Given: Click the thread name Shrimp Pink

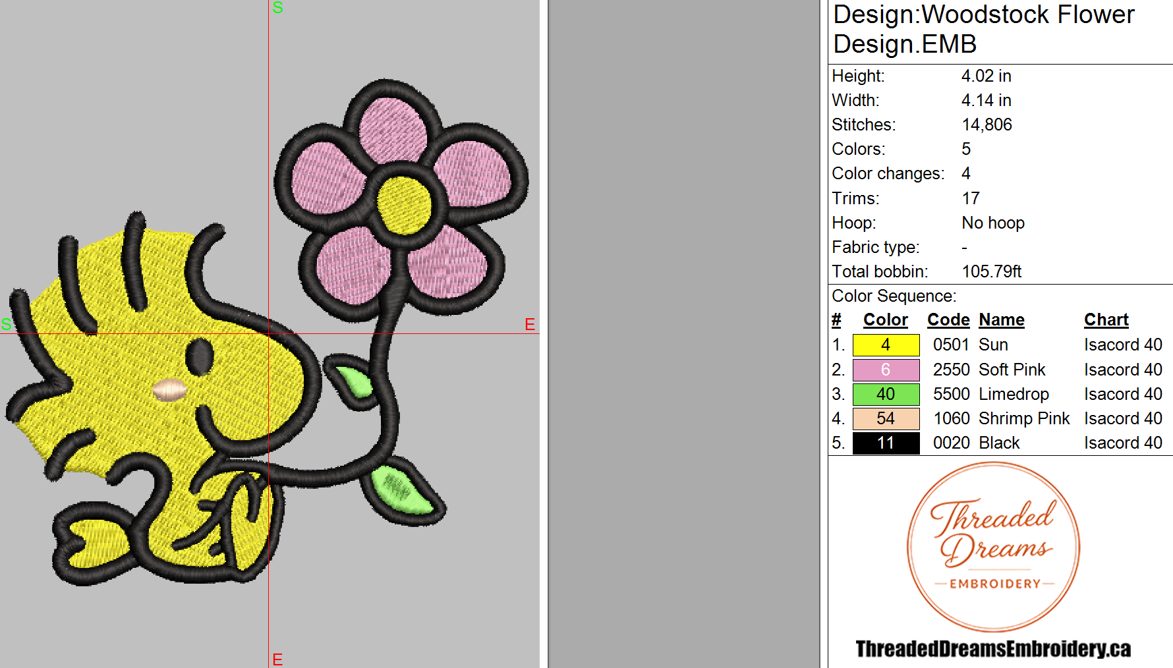Looking at the screenshot, I should pos(1024,418).
